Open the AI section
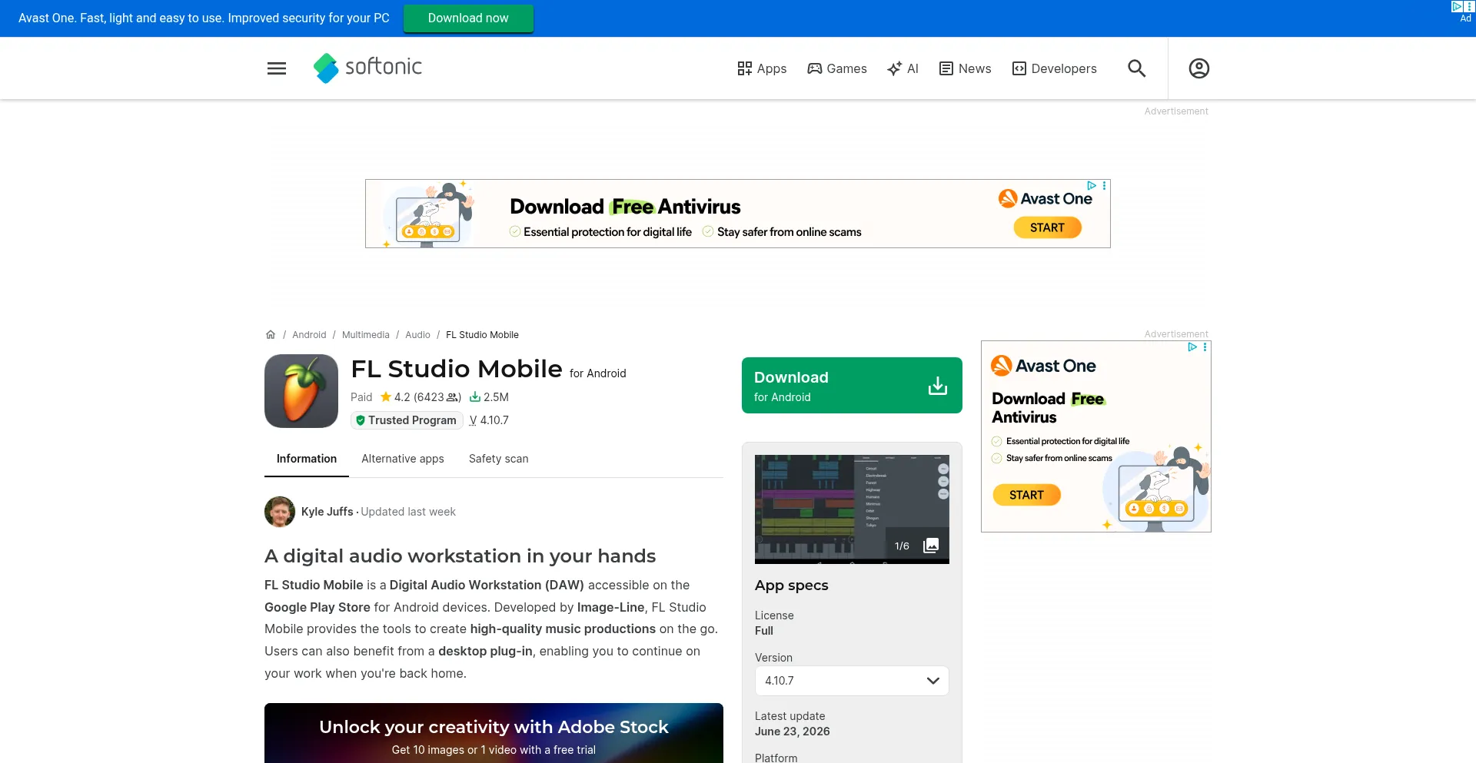This screenshot has width=1476, height=763. [x=903, y=68]
